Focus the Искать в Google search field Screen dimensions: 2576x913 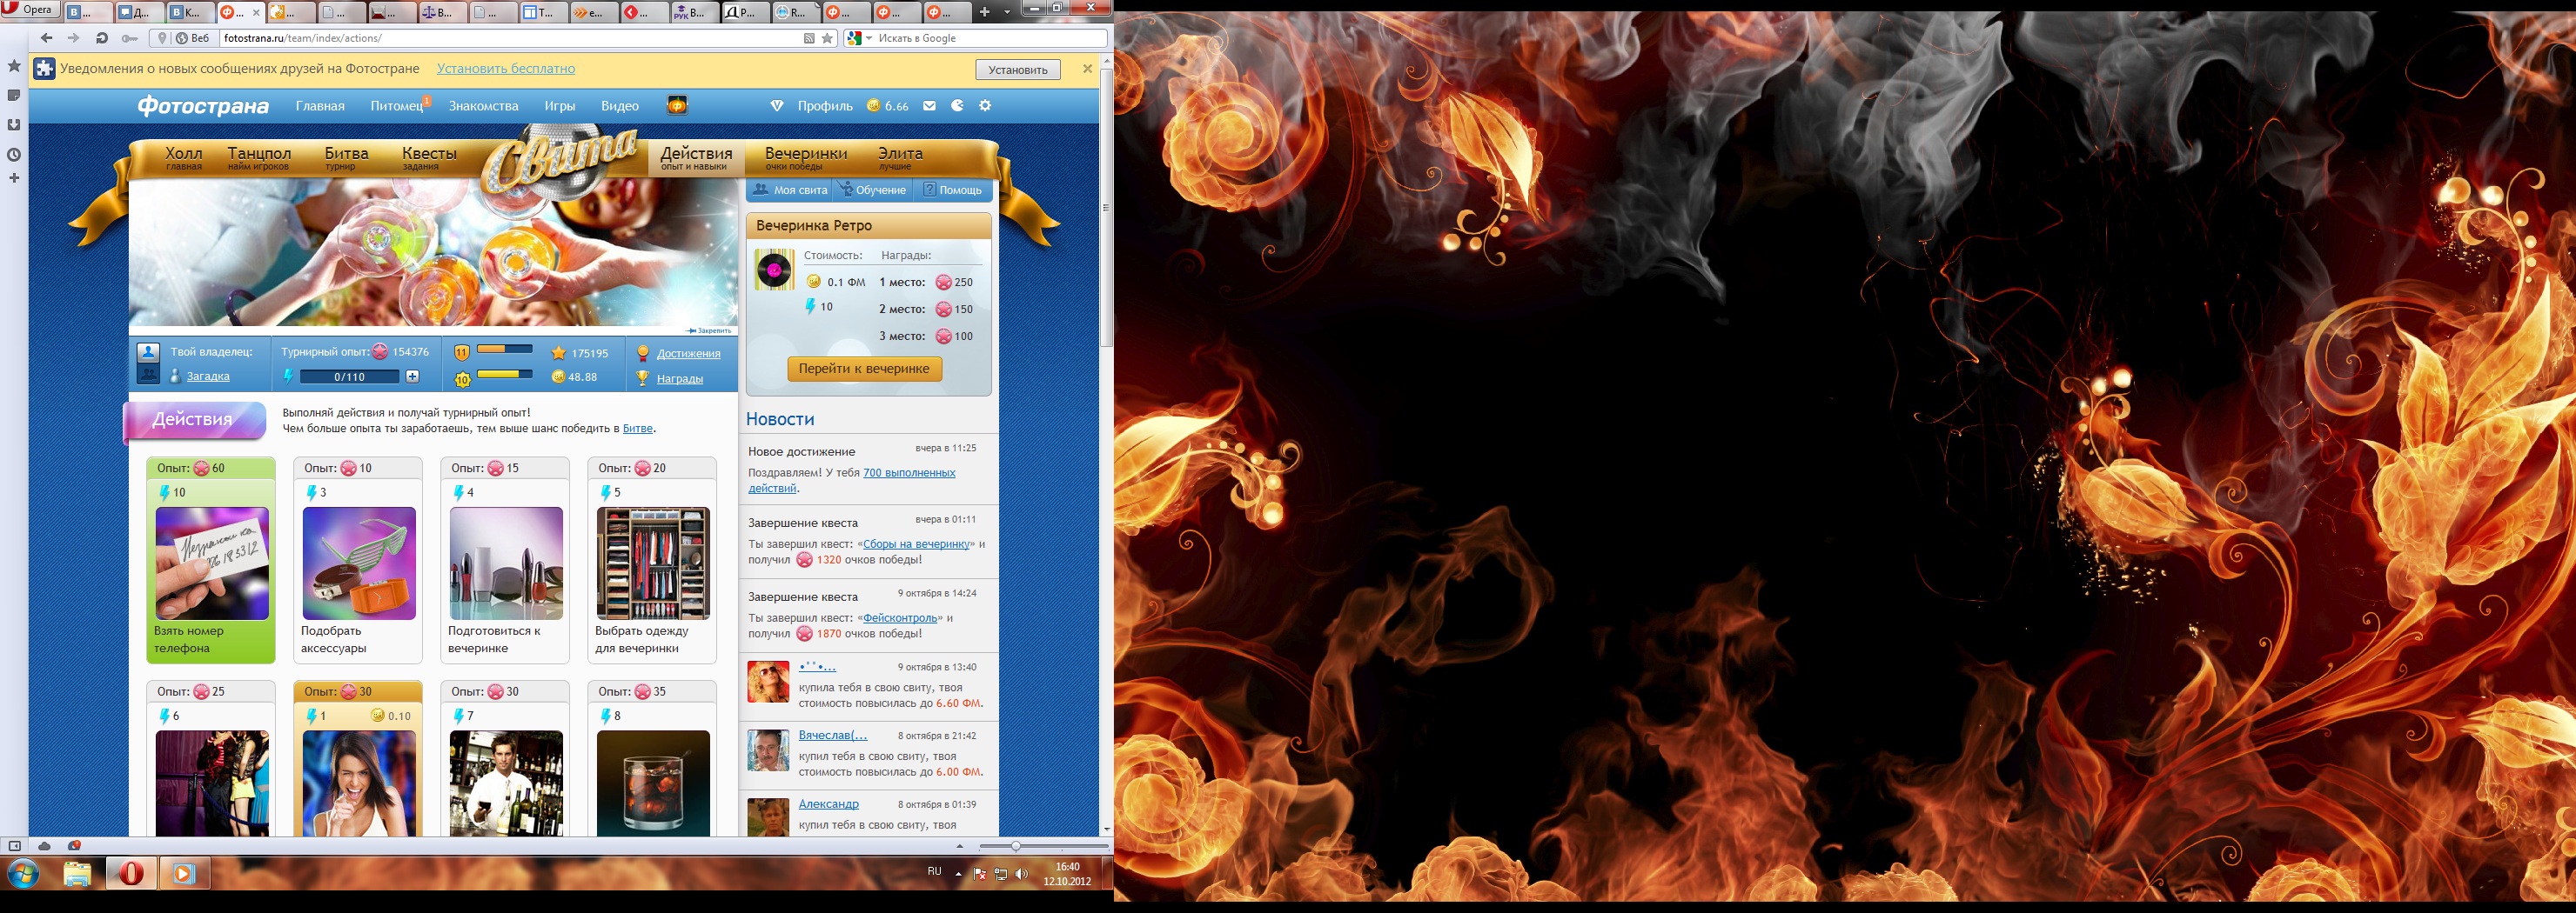[x=990, y=38]
